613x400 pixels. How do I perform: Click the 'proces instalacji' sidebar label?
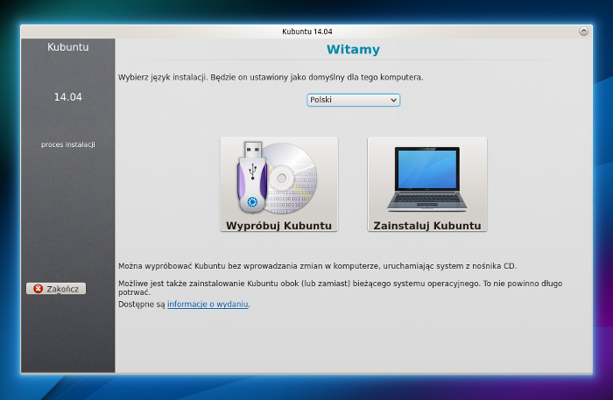(68, 144)
